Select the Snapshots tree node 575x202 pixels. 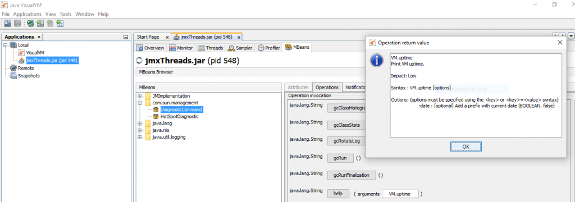pyautogui.click(x=29, y=76)
